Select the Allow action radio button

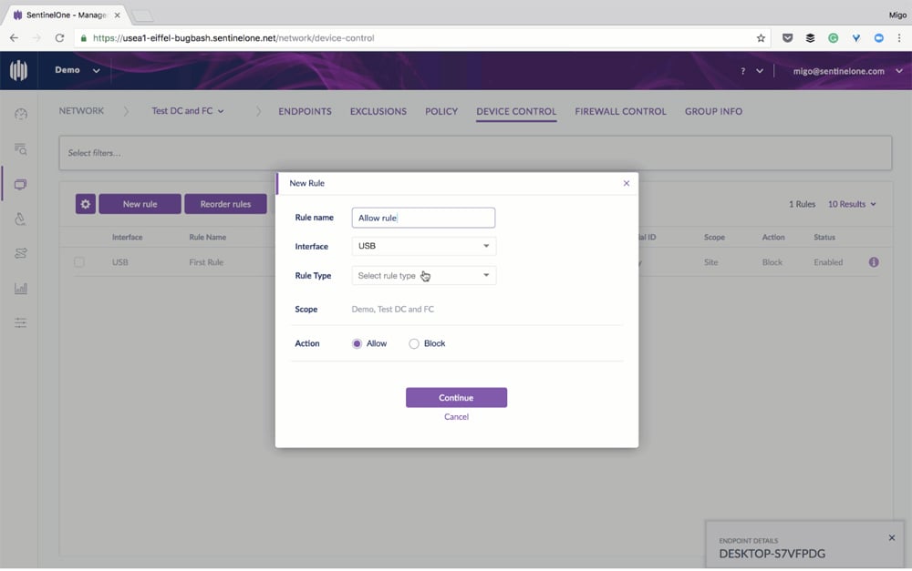(357, 343)
